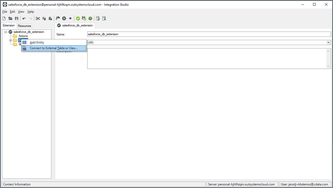This screenshot has width=333, height=188.
Task: Click the Undo arrow icon
Action: (x=24, y=18)
